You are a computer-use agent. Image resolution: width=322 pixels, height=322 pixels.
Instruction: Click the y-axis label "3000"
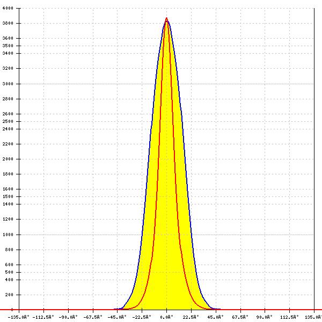tap(8, 84)
